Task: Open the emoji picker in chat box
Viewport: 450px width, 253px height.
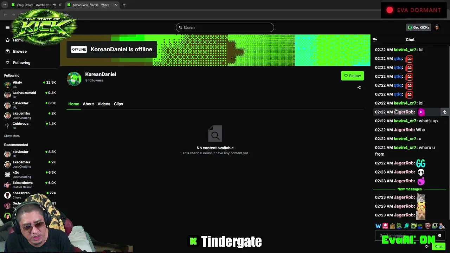Action: (x=439, y=236)
